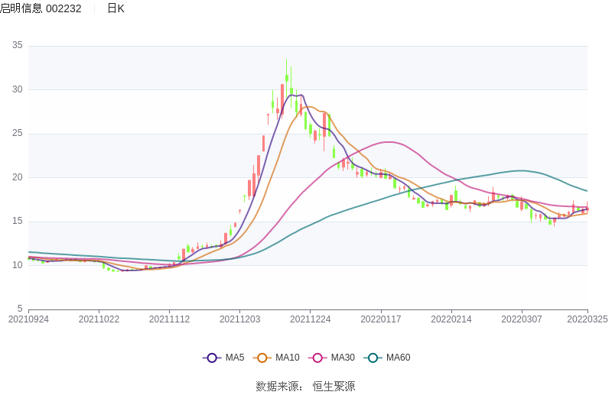Click the highest candlestick wick near 33
Viewport: 612px width, 395px height.
pos(286,61)
